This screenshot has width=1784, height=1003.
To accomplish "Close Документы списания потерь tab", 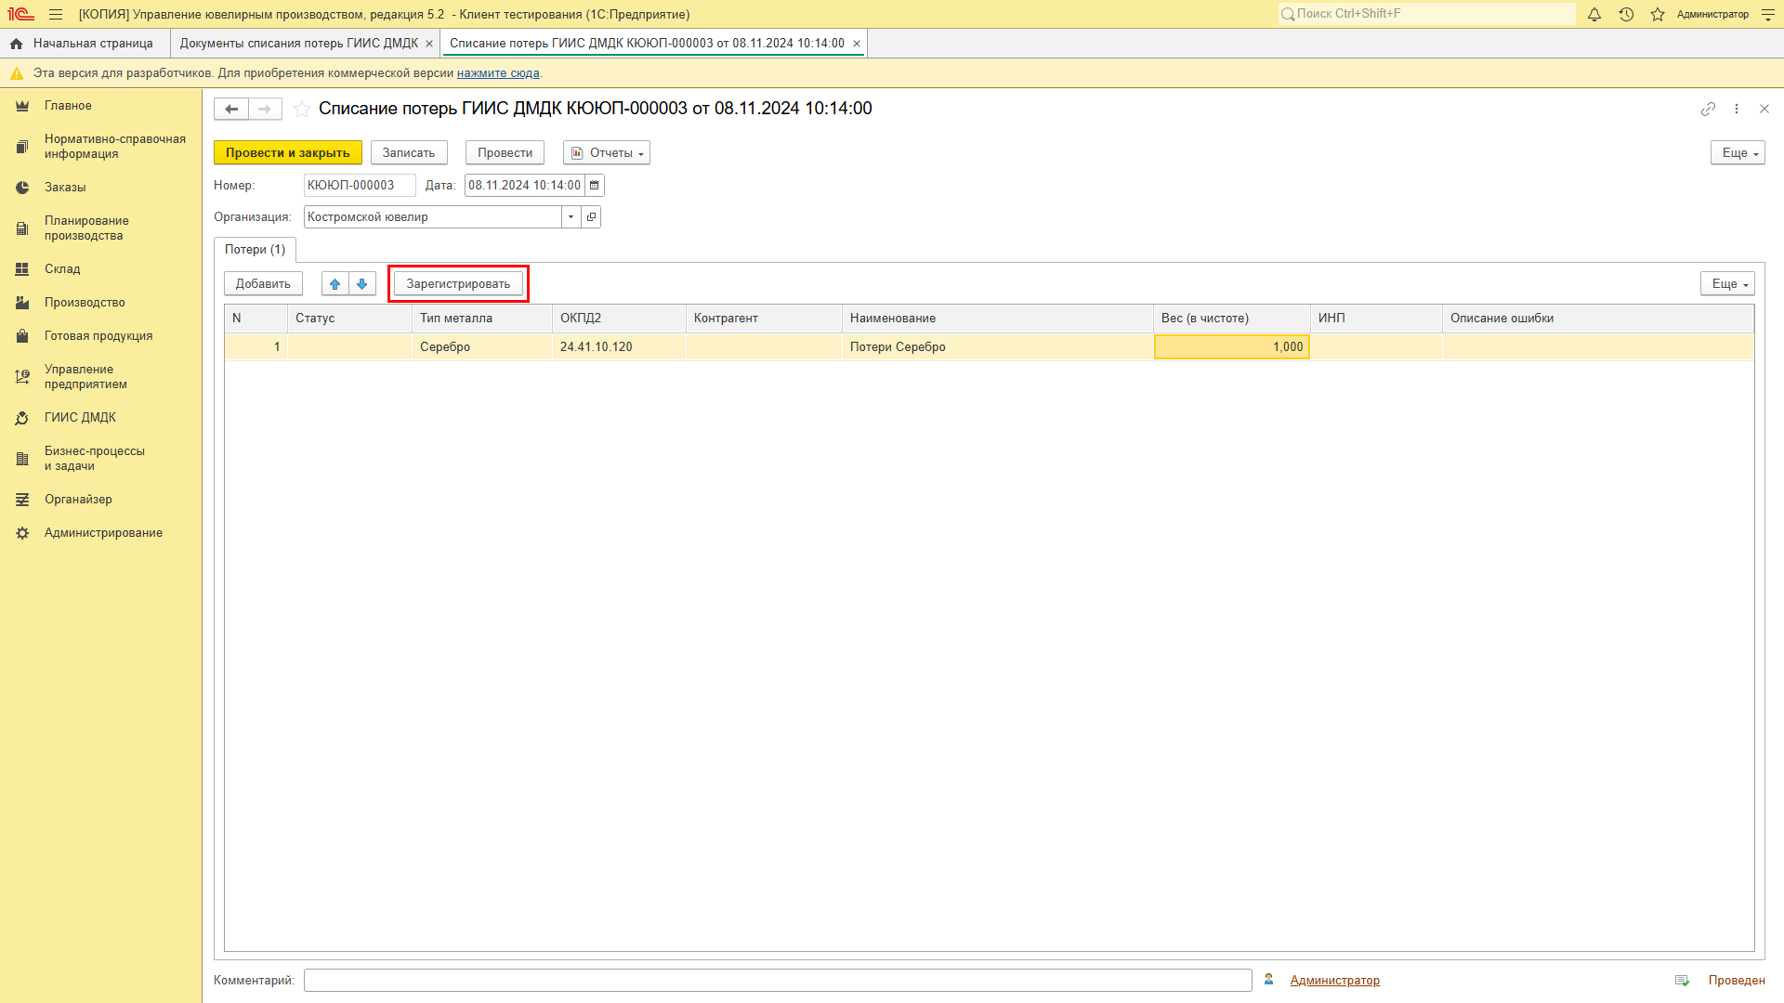I will 429,44.
